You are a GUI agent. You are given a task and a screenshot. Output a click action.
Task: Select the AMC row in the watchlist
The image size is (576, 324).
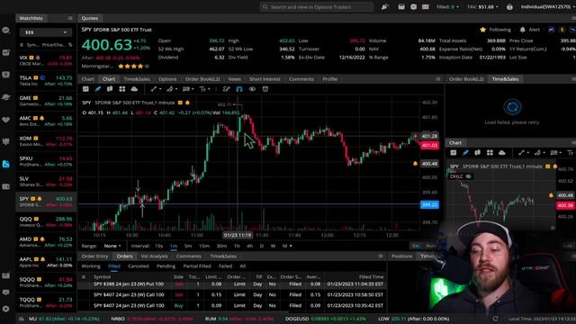(x=46, y=121)
